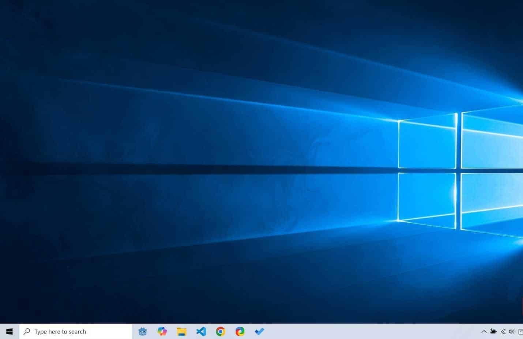Launch Visual Studio Code from the taskbar
Image resolution: width=523 pixels, height=339 pixels.
click(x=201, y=332)
